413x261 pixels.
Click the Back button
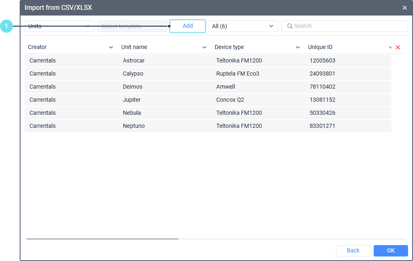point(353,250)
